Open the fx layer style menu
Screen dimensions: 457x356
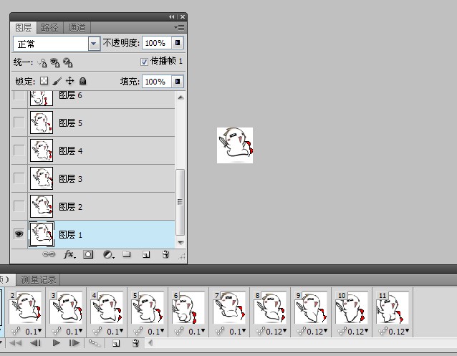69,254
